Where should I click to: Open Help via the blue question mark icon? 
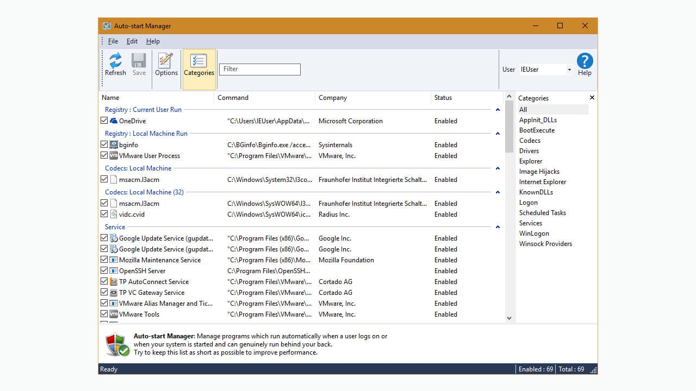tap(585, 61)
